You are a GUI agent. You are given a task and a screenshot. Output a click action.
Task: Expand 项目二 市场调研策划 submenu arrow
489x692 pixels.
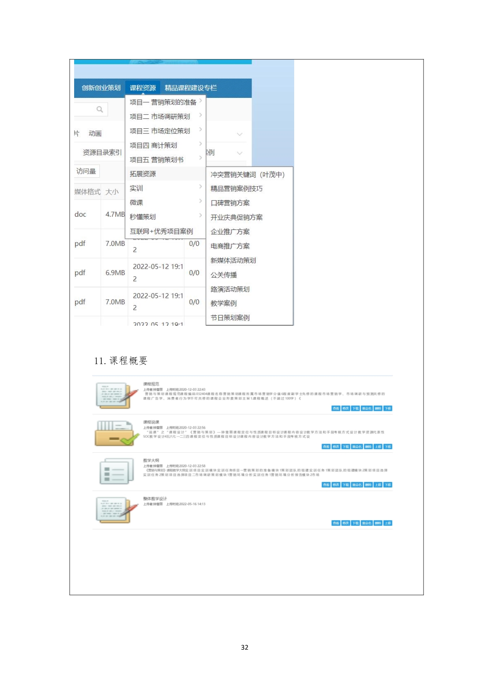click(201, 115)
